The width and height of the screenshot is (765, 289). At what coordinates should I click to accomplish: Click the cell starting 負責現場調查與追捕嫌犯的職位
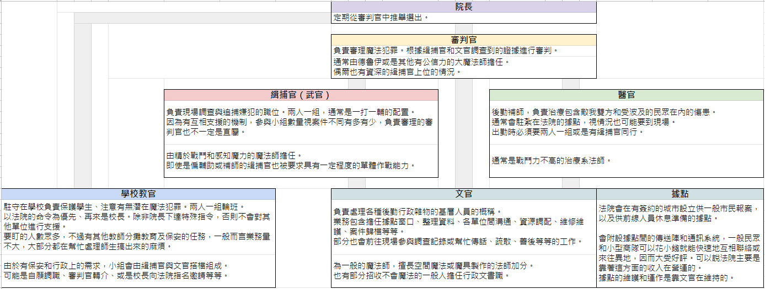pos(301,122)
